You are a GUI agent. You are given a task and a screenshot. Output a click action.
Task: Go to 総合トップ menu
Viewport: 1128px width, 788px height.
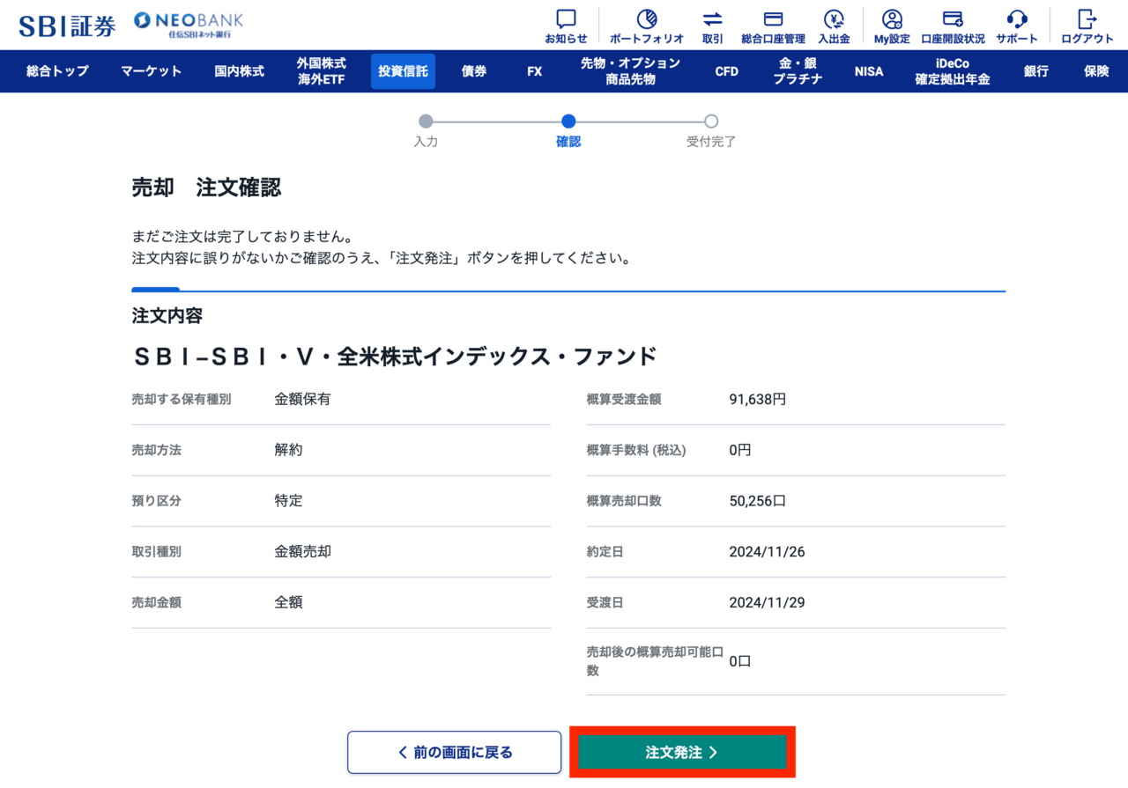pos(57,71)
